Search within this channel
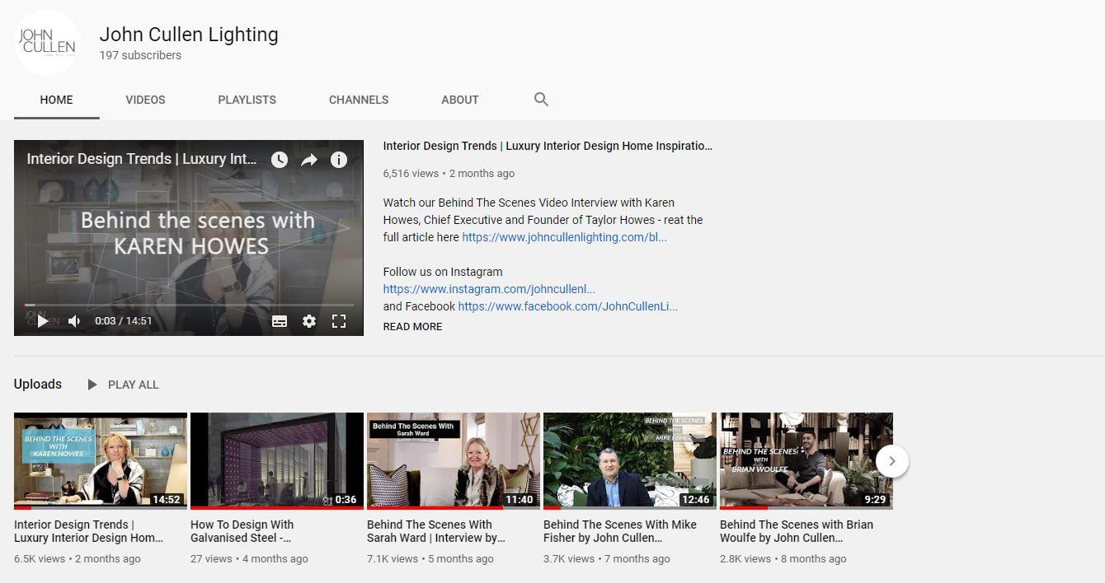 pos(541,100)
